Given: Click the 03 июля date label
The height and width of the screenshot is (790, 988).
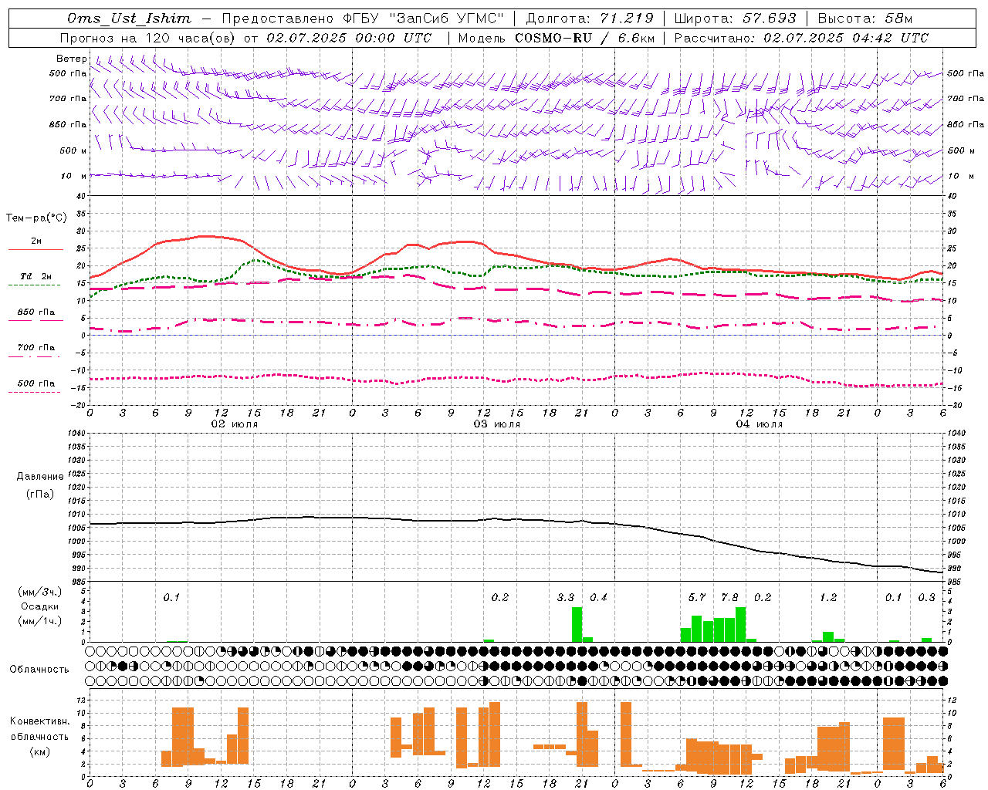Looking at the screenshot, I should coord(497,424).
